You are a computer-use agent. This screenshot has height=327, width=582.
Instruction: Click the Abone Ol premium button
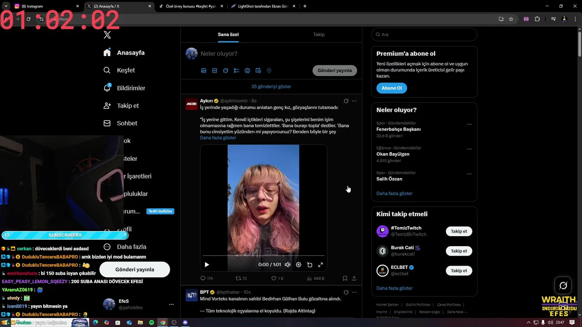[x=391, y=88]
